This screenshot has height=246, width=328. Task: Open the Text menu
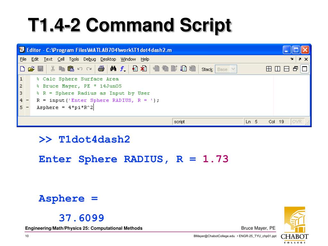coord(48,59)
